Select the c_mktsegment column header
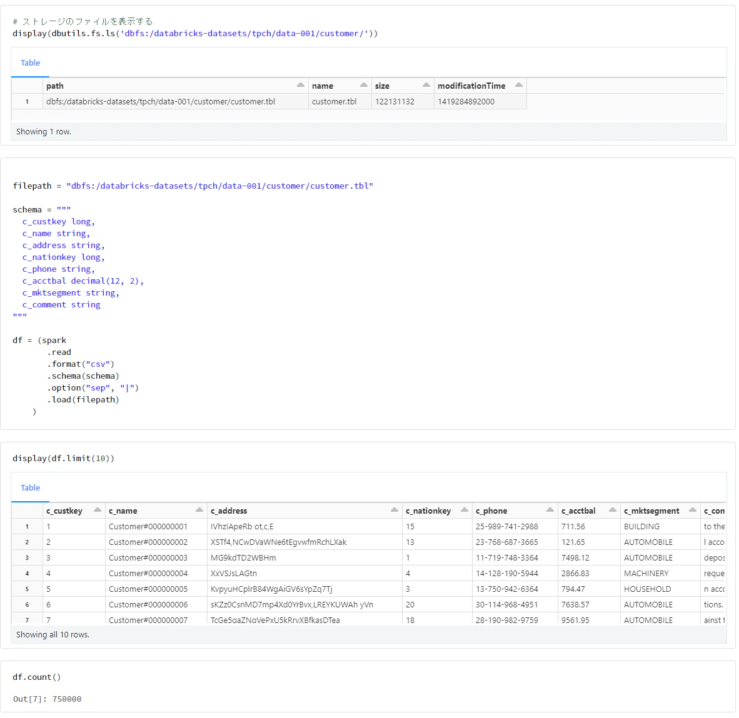Viewport: 739px width, 718px height. (660, 511)
